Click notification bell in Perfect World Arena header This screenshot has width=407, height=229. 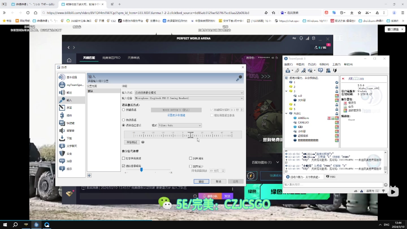(301, 38)
